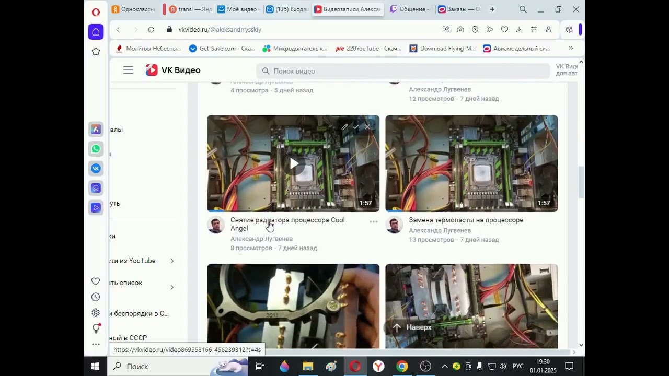Reload the vkvideo.ru page
The height and width of the screenshot is (376, 669).
(x=151, y=30)
